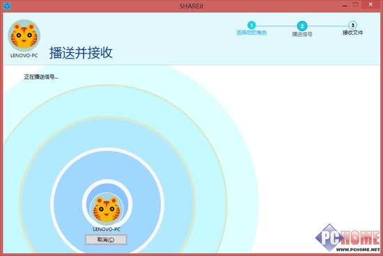383x256 pixels.
Task: Click the 播送信号 step label
Action: [302, 34]
